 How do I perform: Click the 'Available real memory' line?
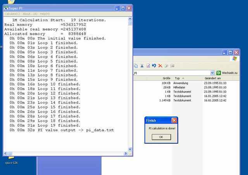click(x=45, y=29)
